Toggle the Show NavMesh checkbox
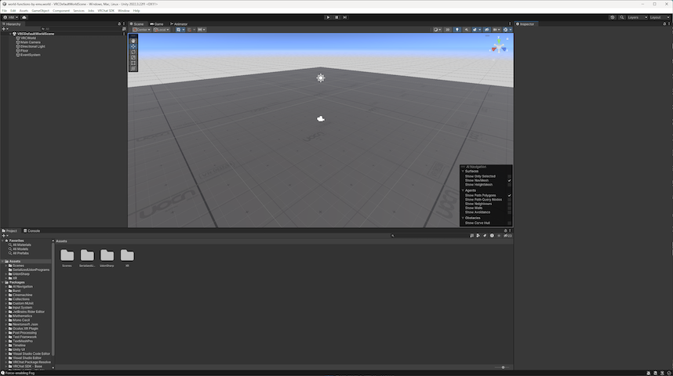This screenshot has height=376, width=673. click(509, 181)
